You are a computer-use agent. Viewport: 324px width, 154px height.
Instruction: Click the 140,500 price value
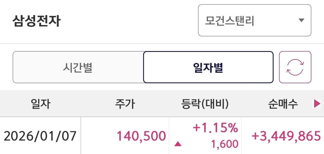141,136
